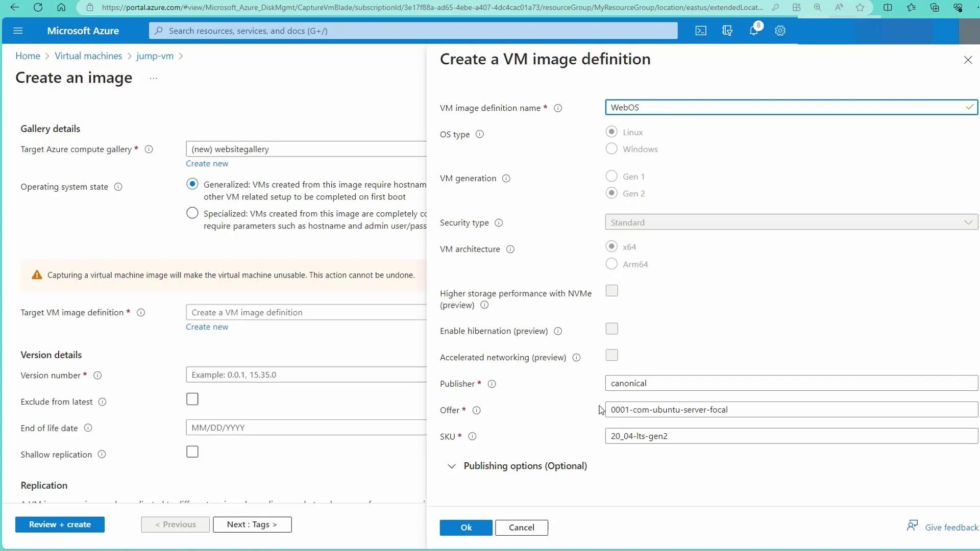Open more options ellipsis beside Create an image
The image size is (980, 551).
154,78
